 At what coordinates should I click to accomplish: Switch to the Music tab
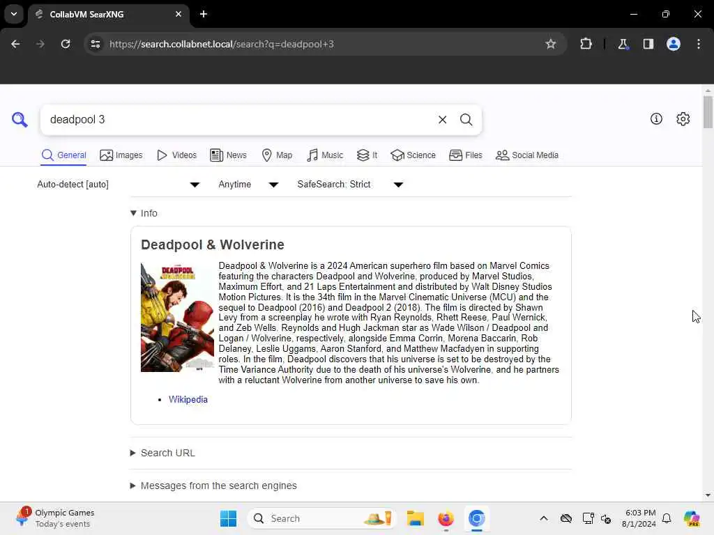coord(325,155)
